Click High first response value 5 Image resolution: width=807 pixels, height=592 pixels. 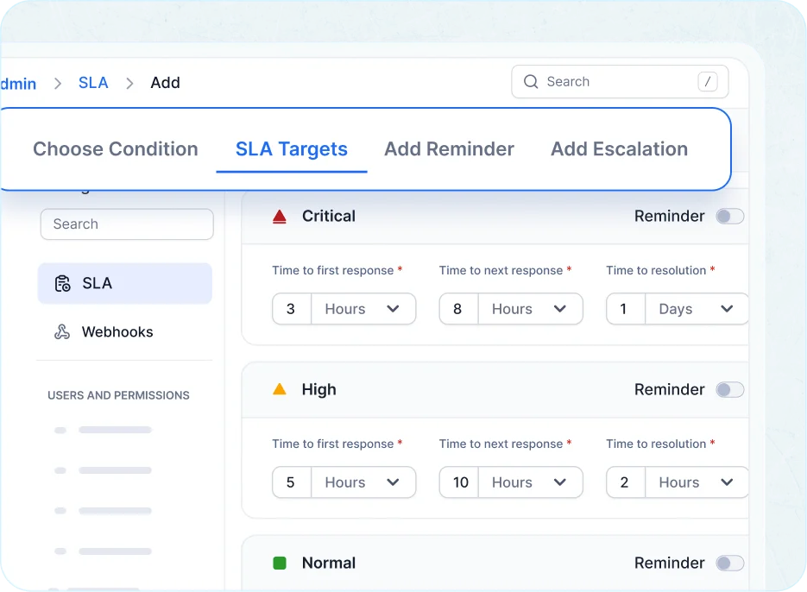(x=292, y=482)
